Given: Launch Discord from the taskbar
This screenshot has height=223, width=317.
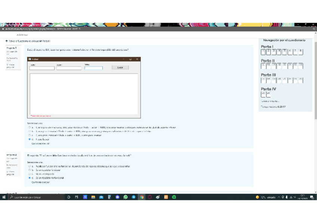Looking at the screenshot, I should (117, 197).
